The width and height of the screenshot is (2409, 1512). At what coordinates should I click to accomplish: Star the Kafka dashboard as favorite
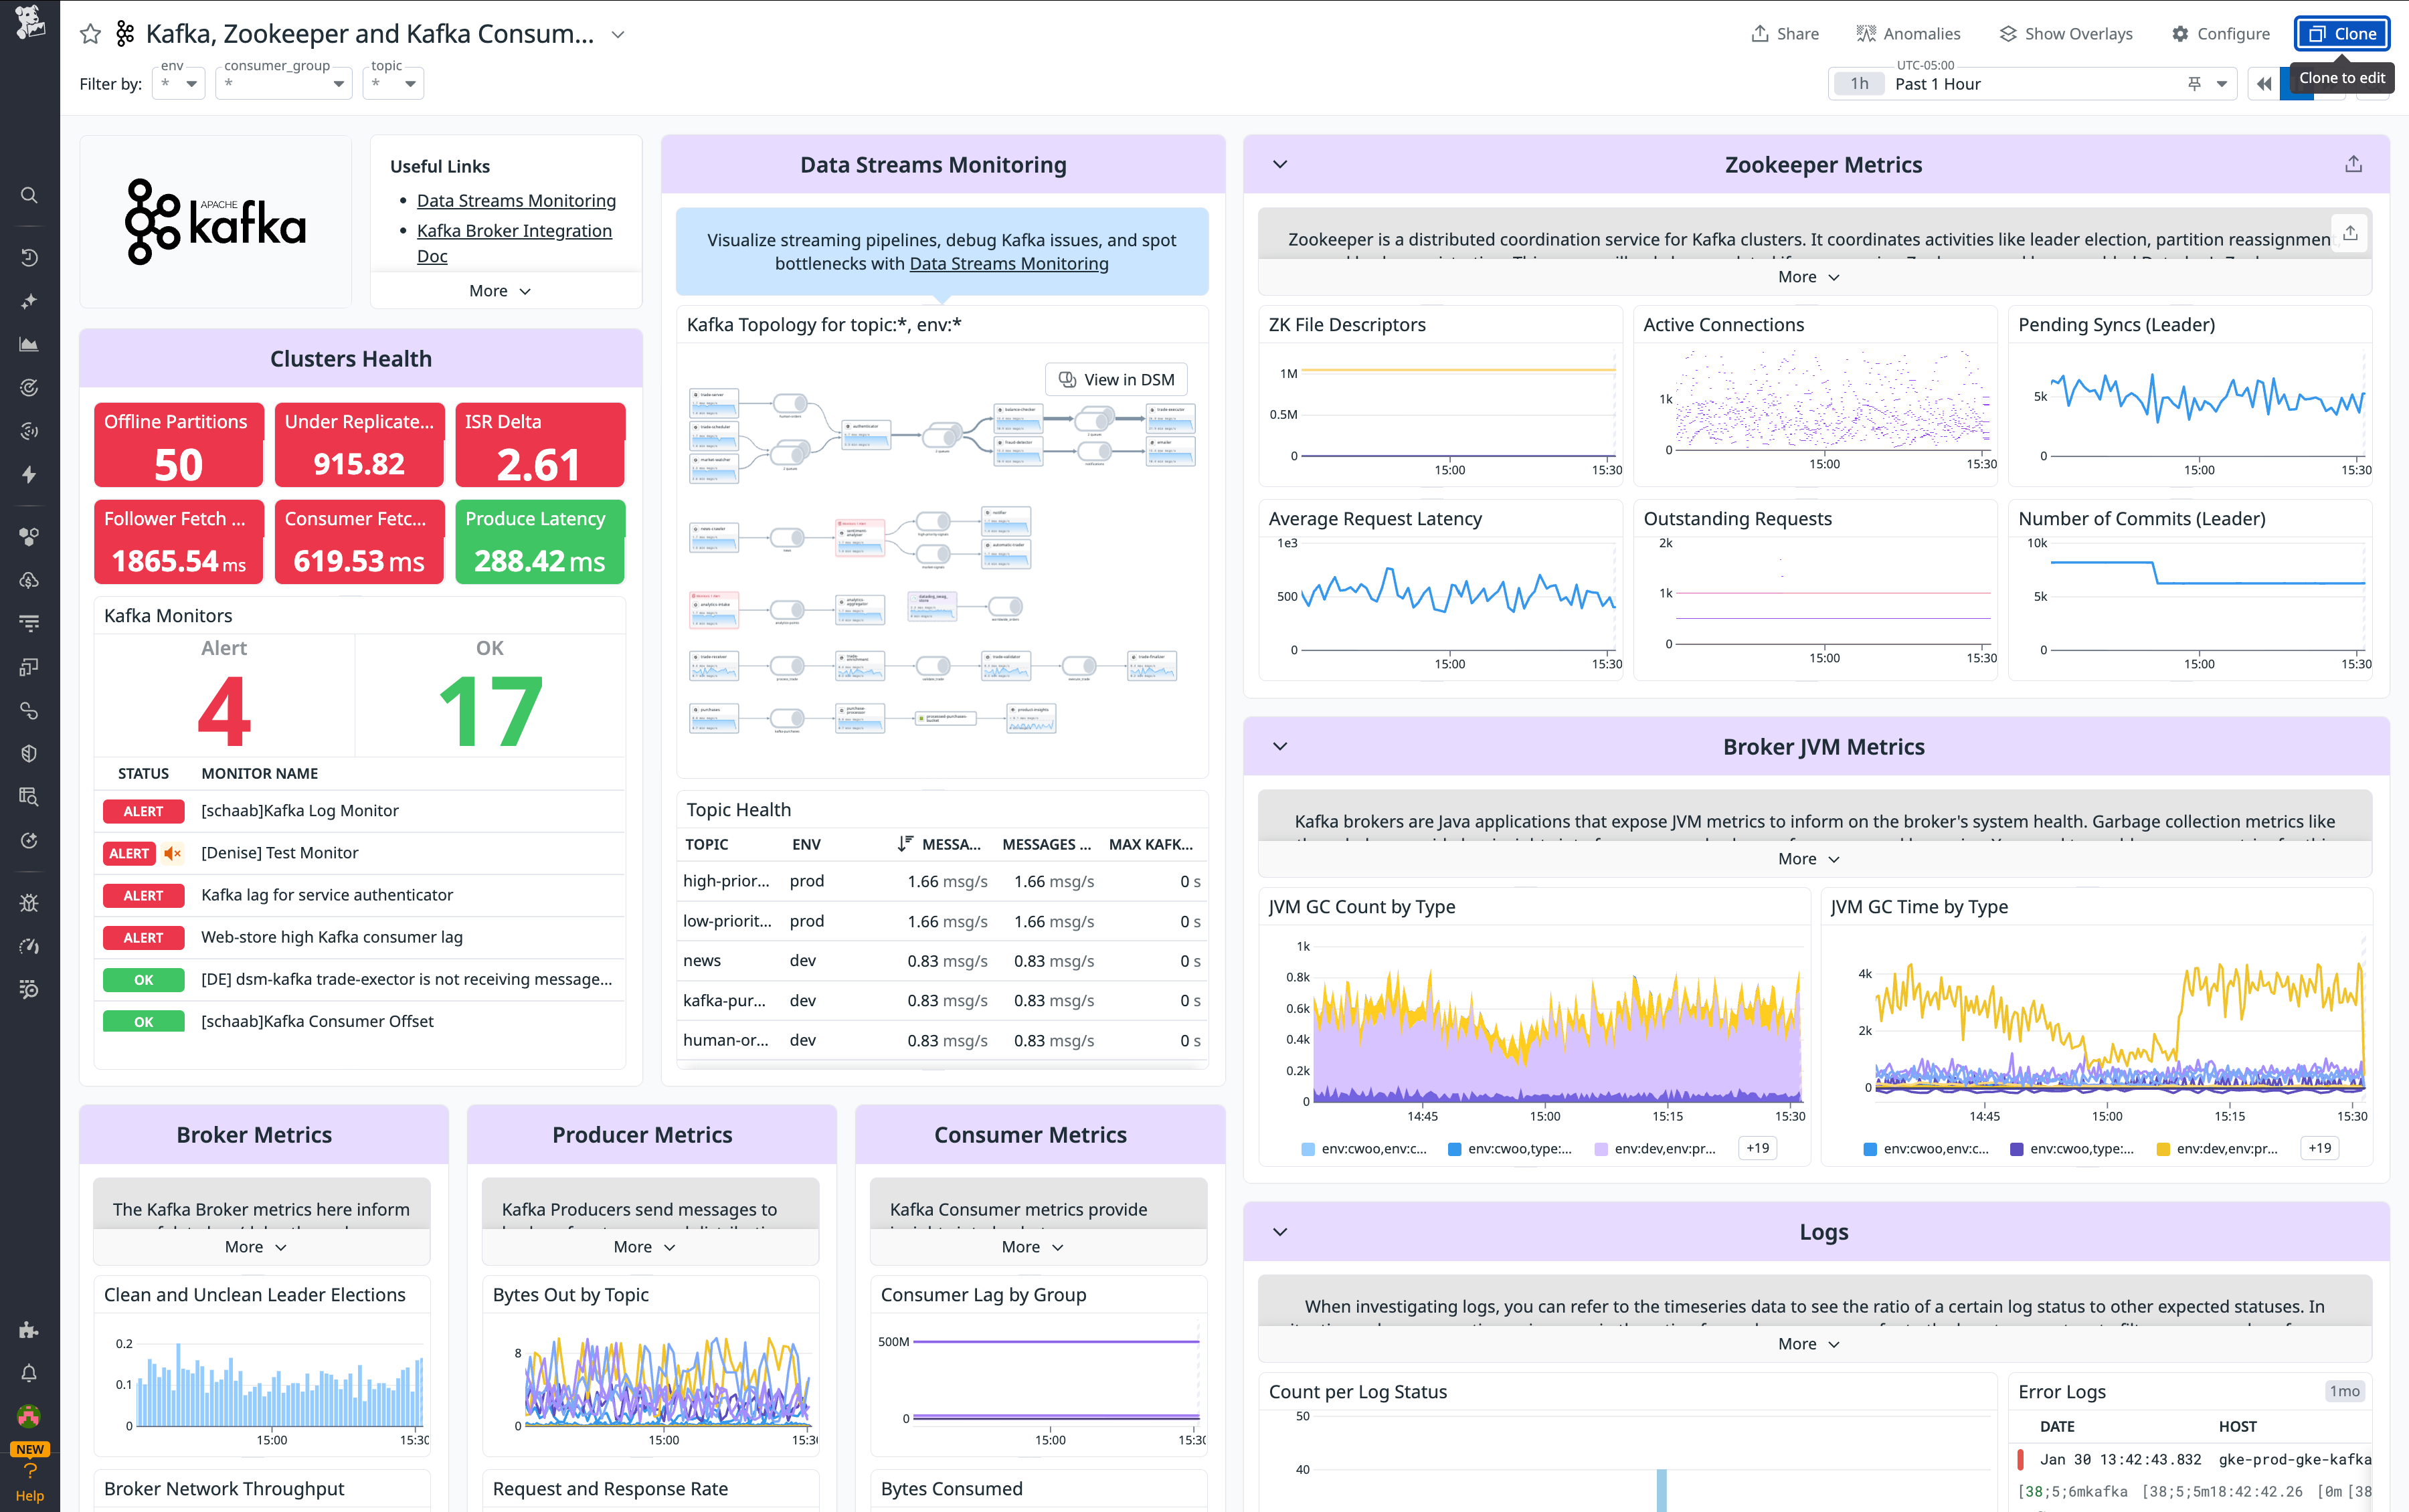[x=91, y=33]
